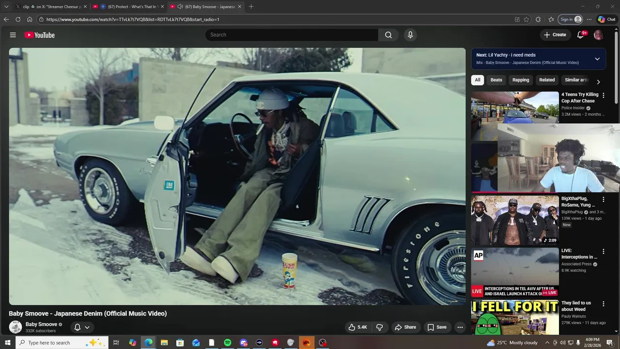Switch to the 'Protect - What's That' tab

[128, 7]
